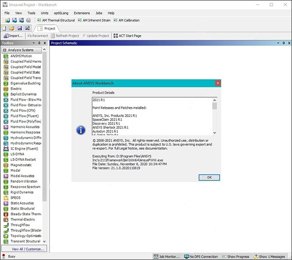Click the Transient Structural icon
The width and height of the screenshot is (292, 260).
click(6, 242)
